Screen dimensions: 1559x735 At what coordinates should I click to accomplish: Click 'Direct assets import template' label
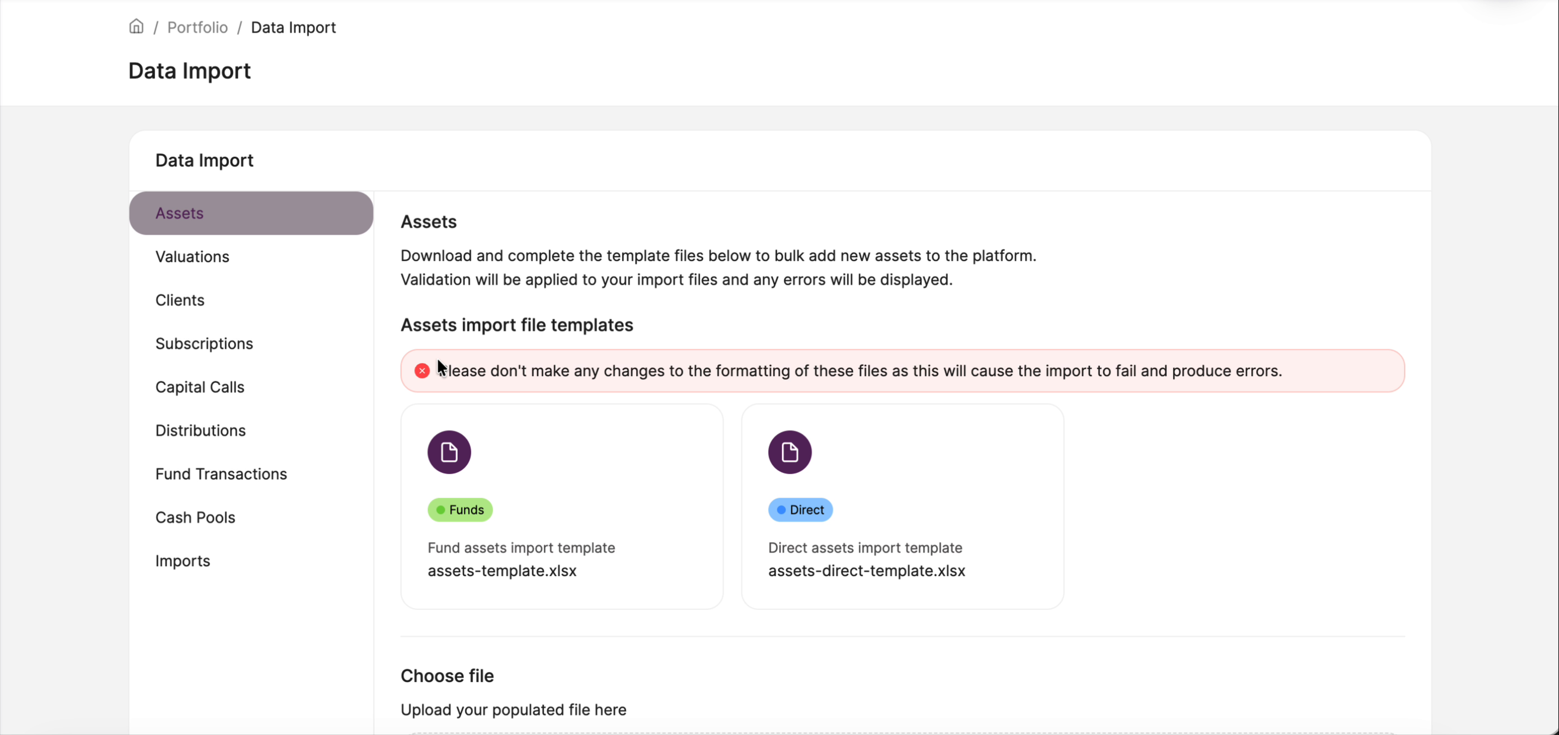tap(865, 547)
